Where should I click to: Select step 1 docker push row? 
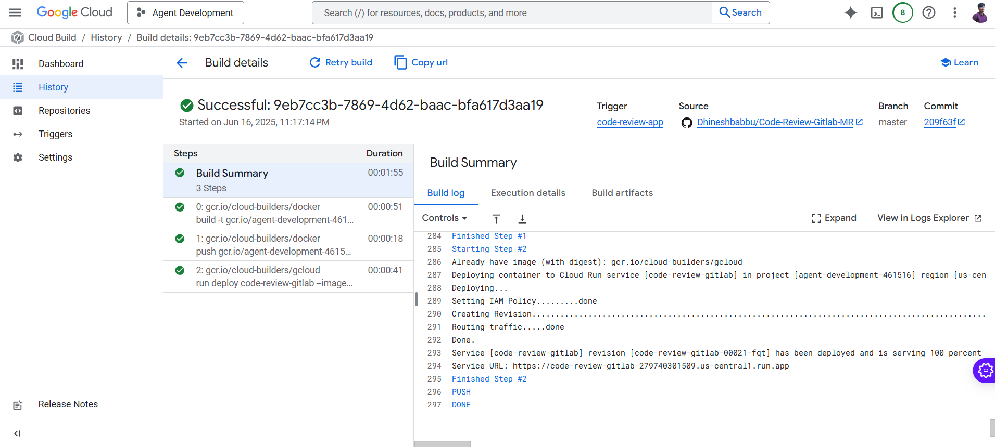[x=288, y=245]
